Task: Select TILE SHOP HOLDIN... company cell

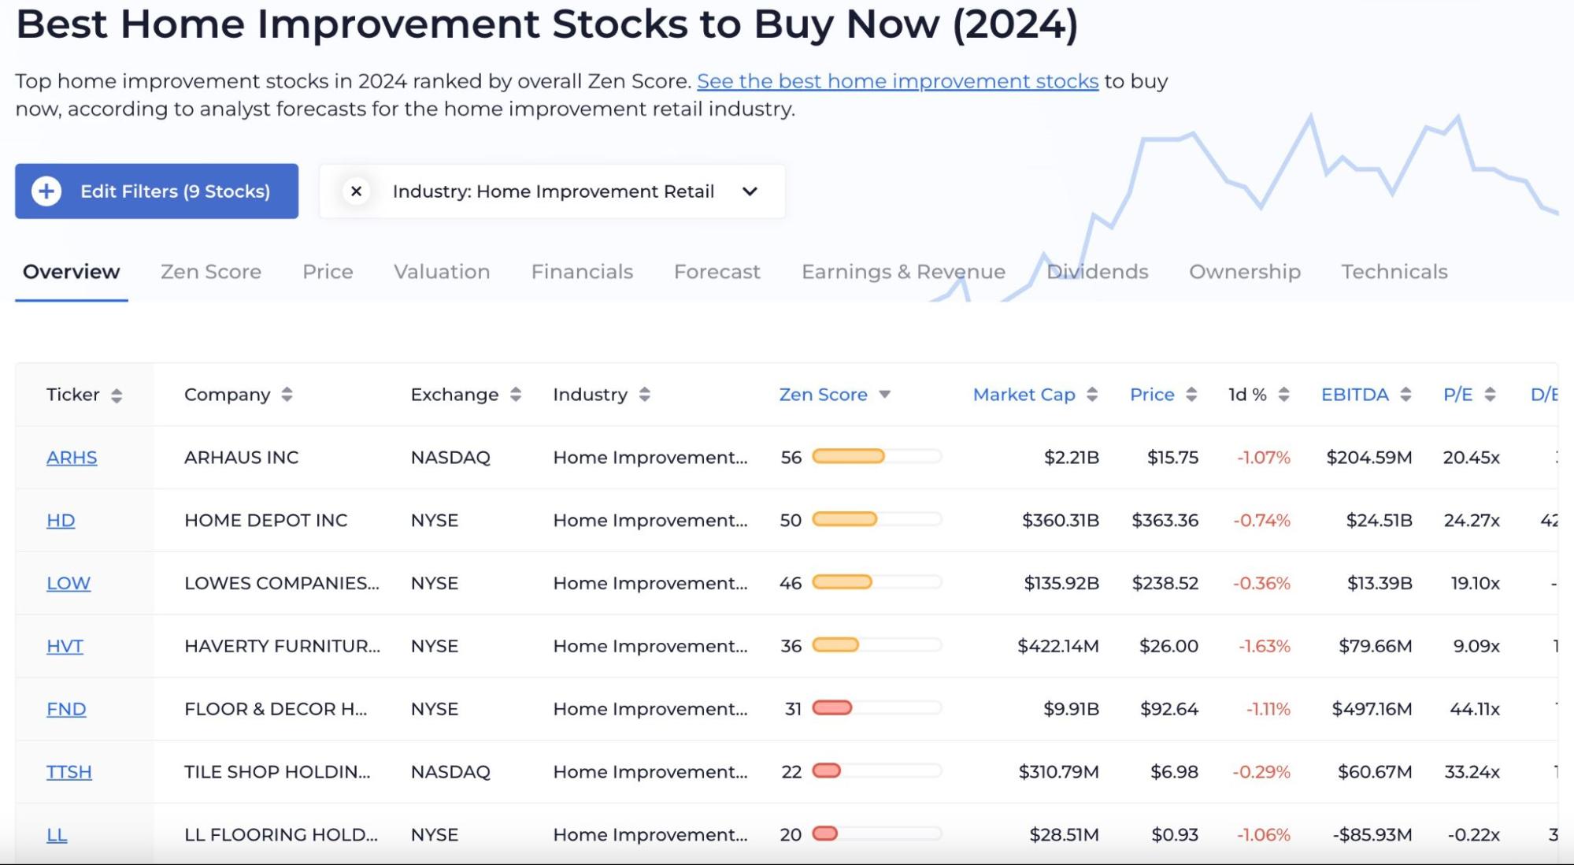Action: point(277,772)
